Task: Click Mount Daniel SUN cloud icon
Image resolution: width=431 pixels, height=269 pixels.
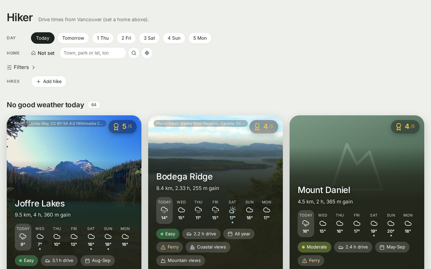Action: click(391, 223)
